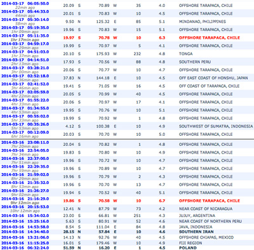
Task: Click longitude 179.46 in the Fiji row
Action: coord(103,243)
